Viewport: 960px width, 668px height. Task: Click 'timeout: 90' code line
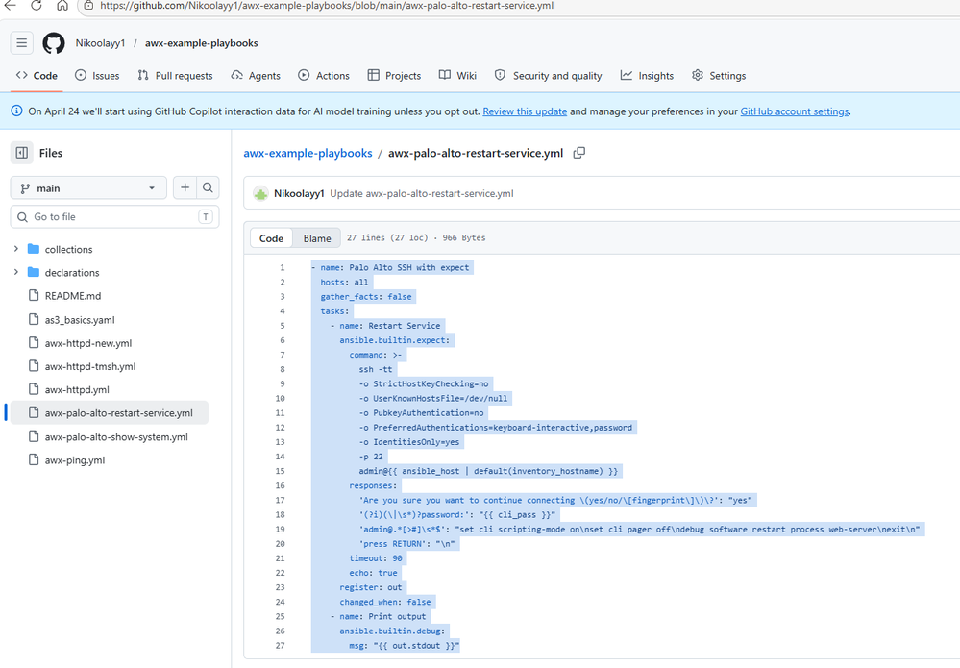click(376, 558)
